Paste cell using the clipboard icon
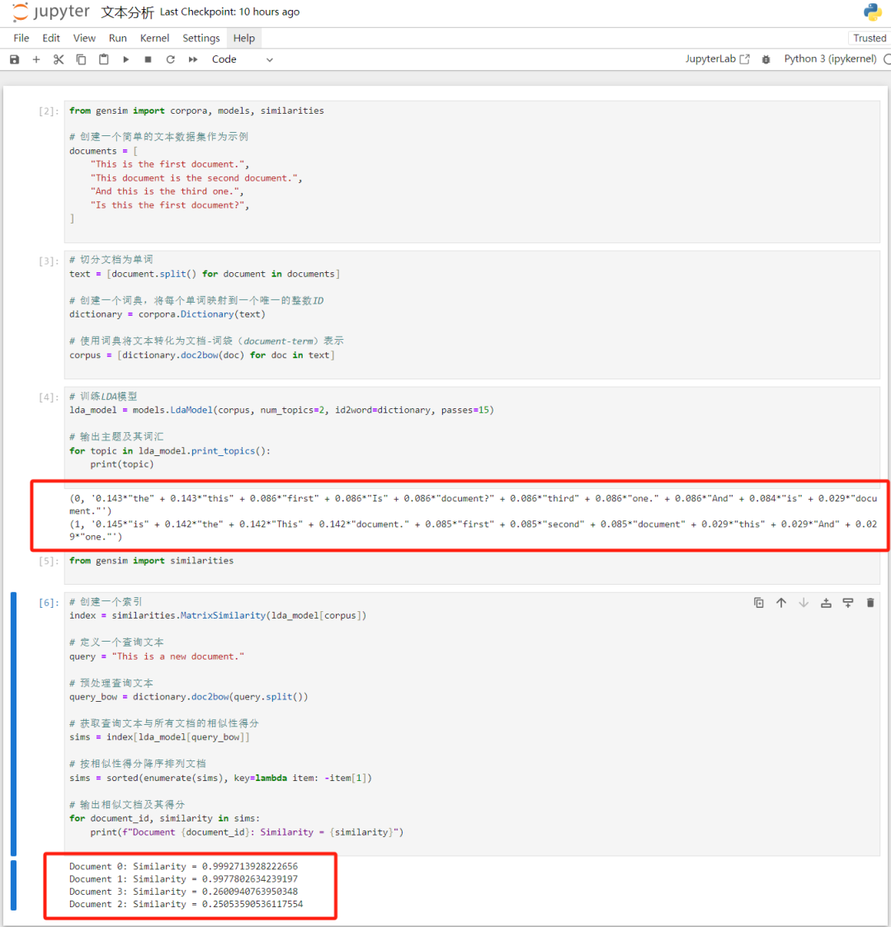 point(103,59)
